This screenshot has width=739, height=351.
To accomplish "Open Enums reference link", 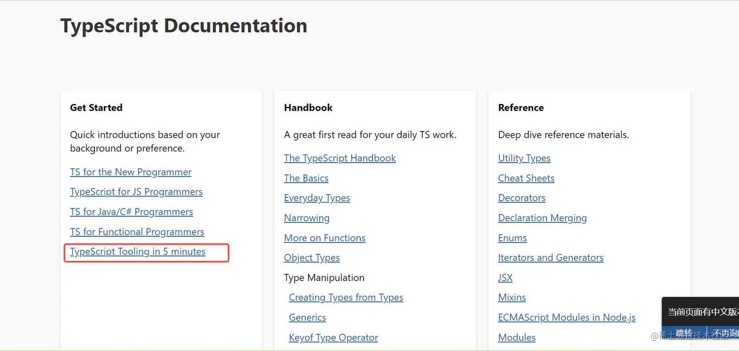I will coord(512,238).
